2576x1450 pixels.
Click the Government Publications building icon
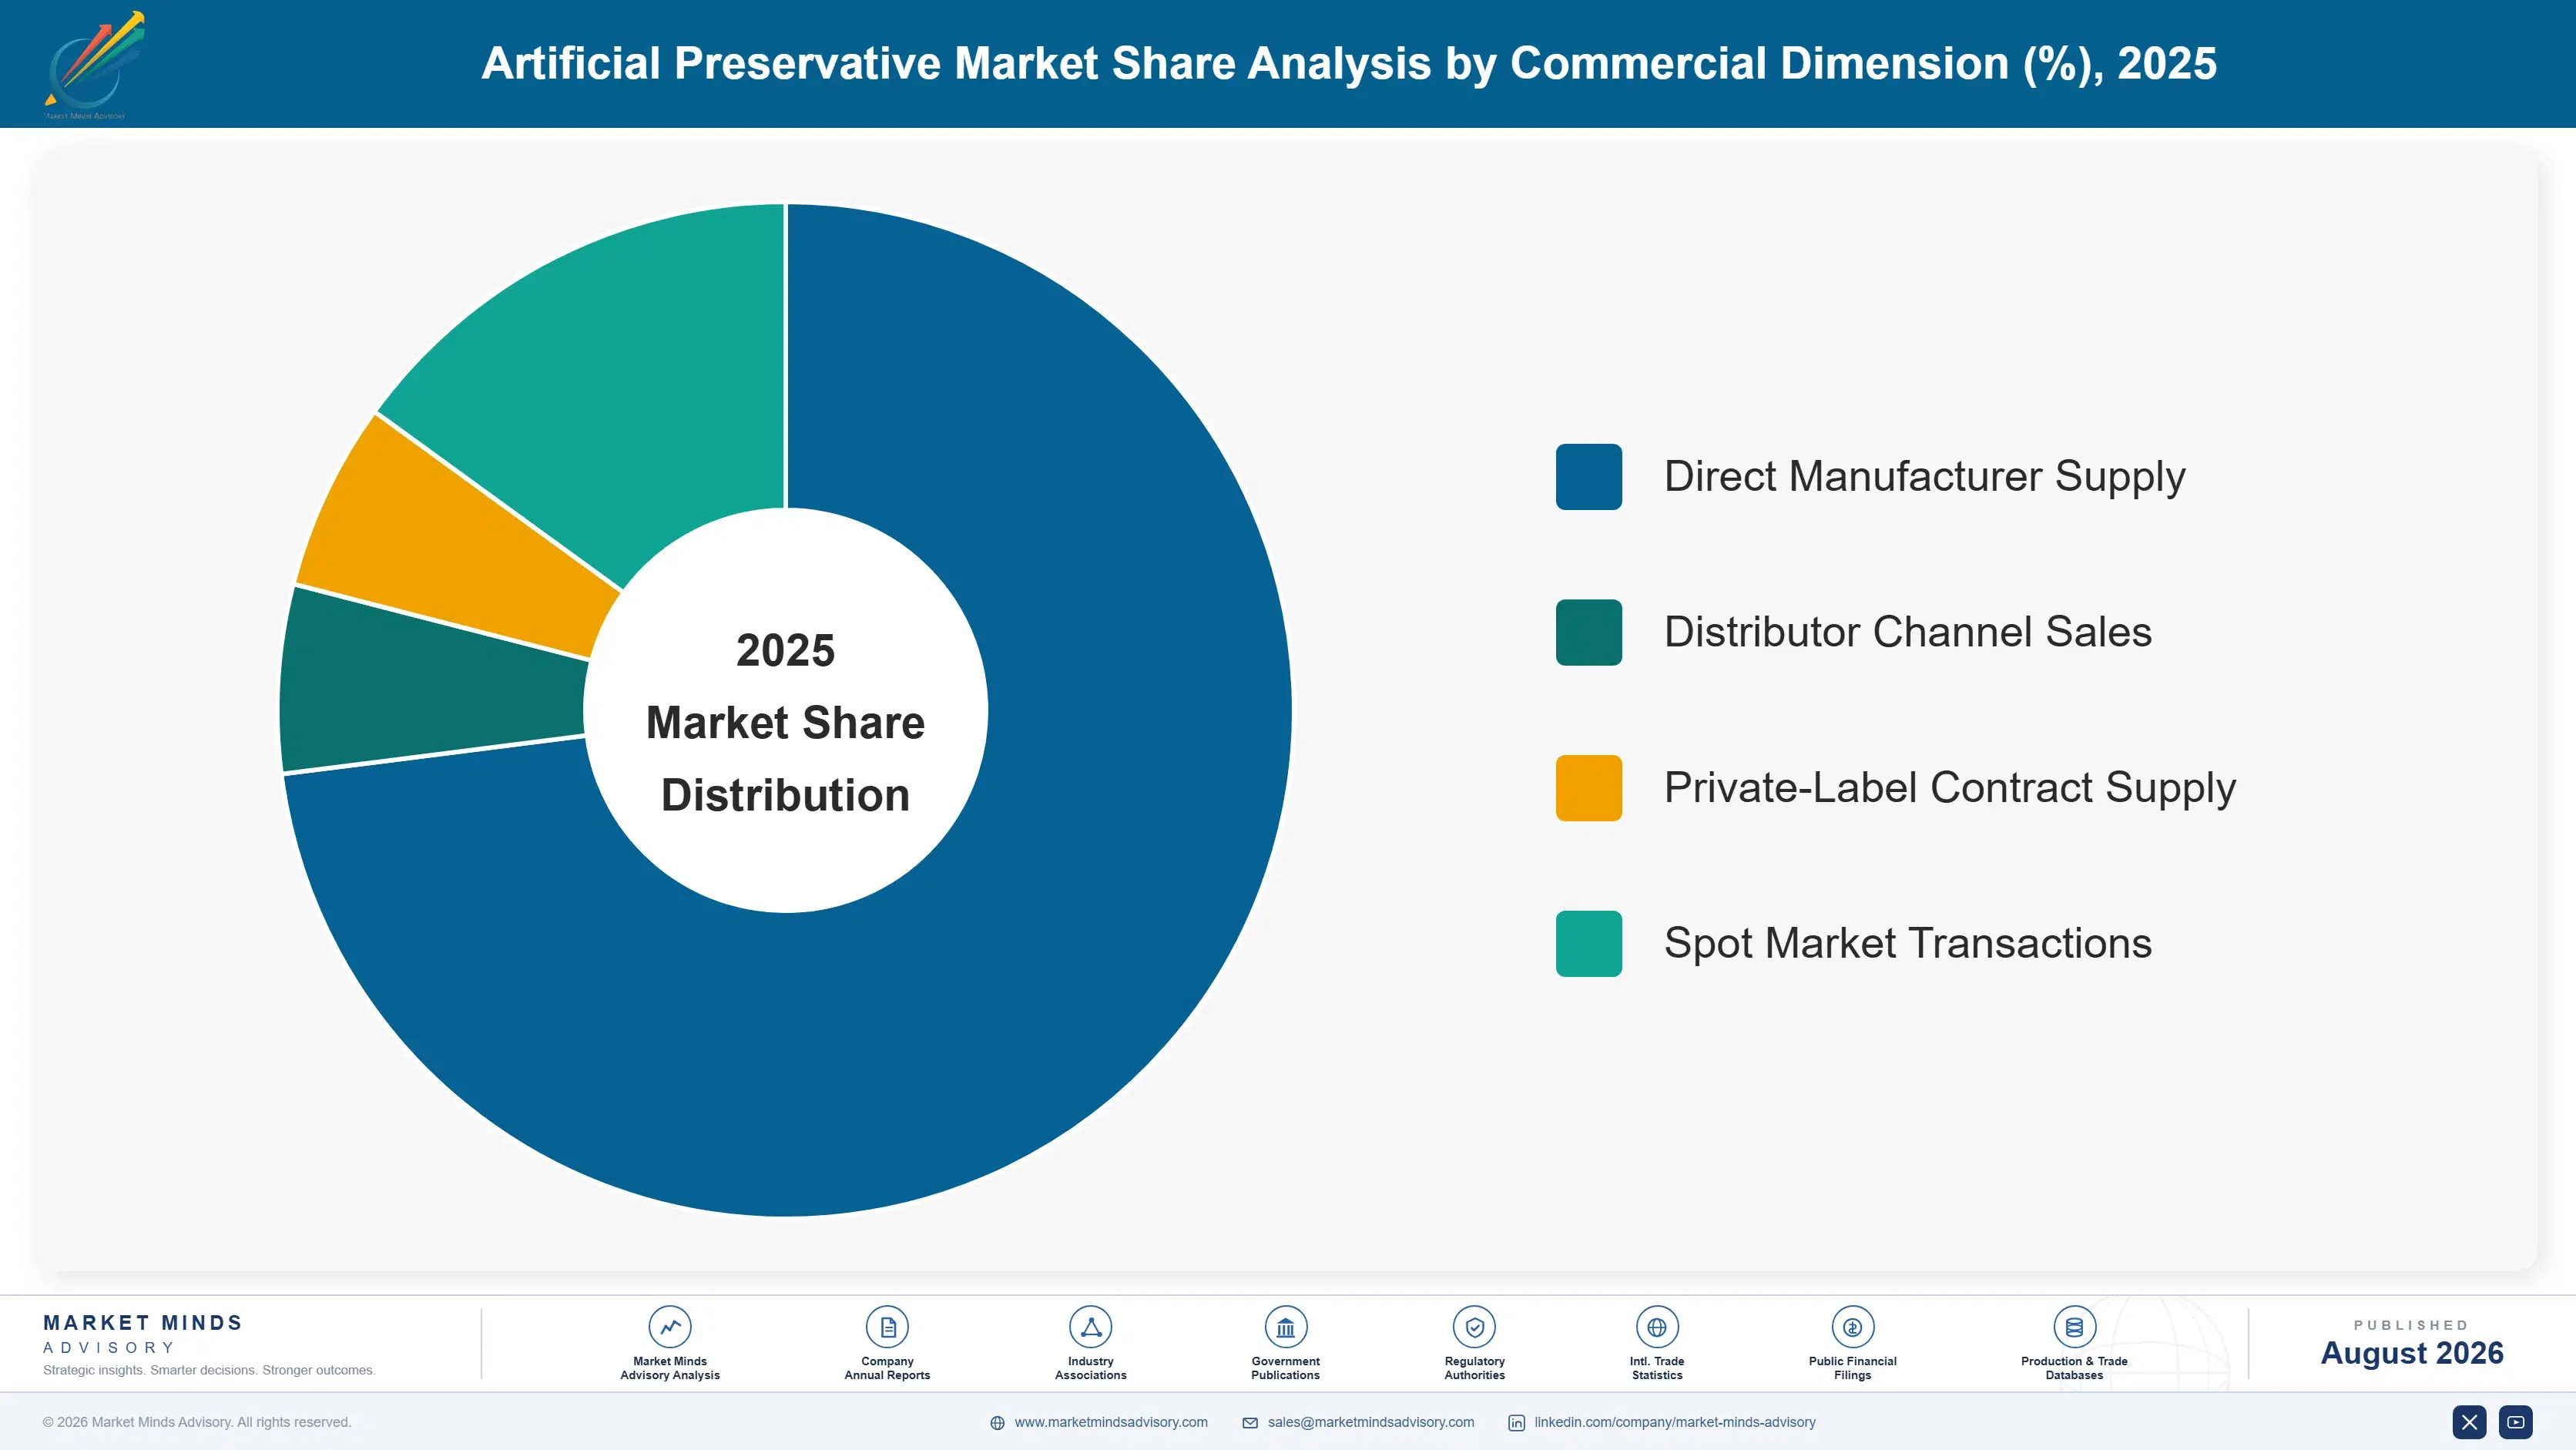tap(1285, 1327)
